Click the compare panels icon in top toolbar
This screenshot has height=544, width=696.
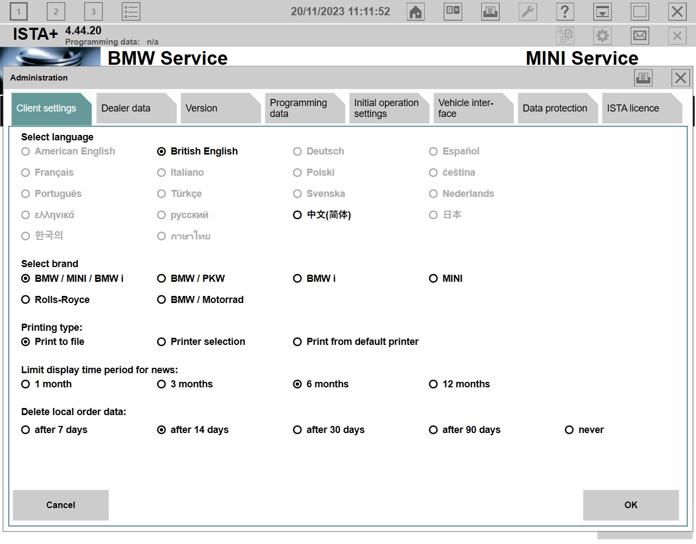[x=453, y=11]
